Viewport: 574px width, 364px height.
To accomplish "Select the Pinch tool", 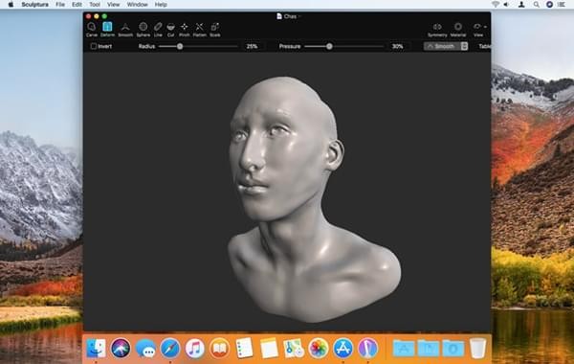I will click(184, 30).
